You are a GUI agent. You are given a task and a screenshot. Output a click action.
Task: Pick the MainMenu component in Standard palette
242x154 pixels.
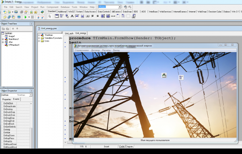[62, 16]
